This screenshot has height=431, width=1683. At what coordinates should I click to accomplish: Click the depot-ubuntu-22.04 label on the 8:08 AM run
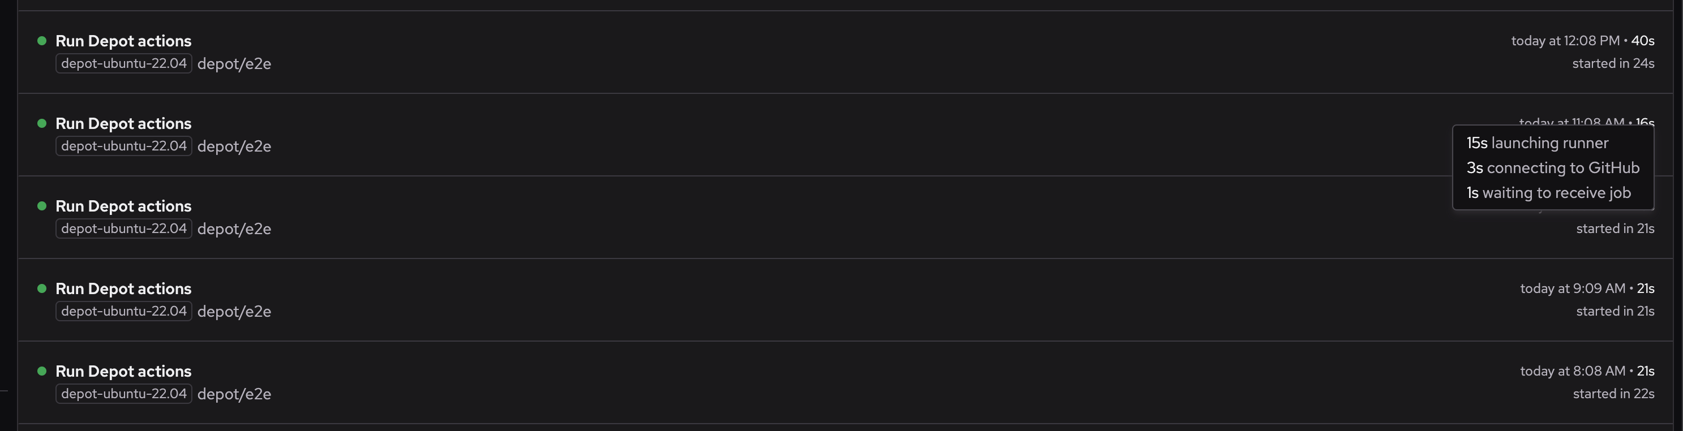(123, 394)
